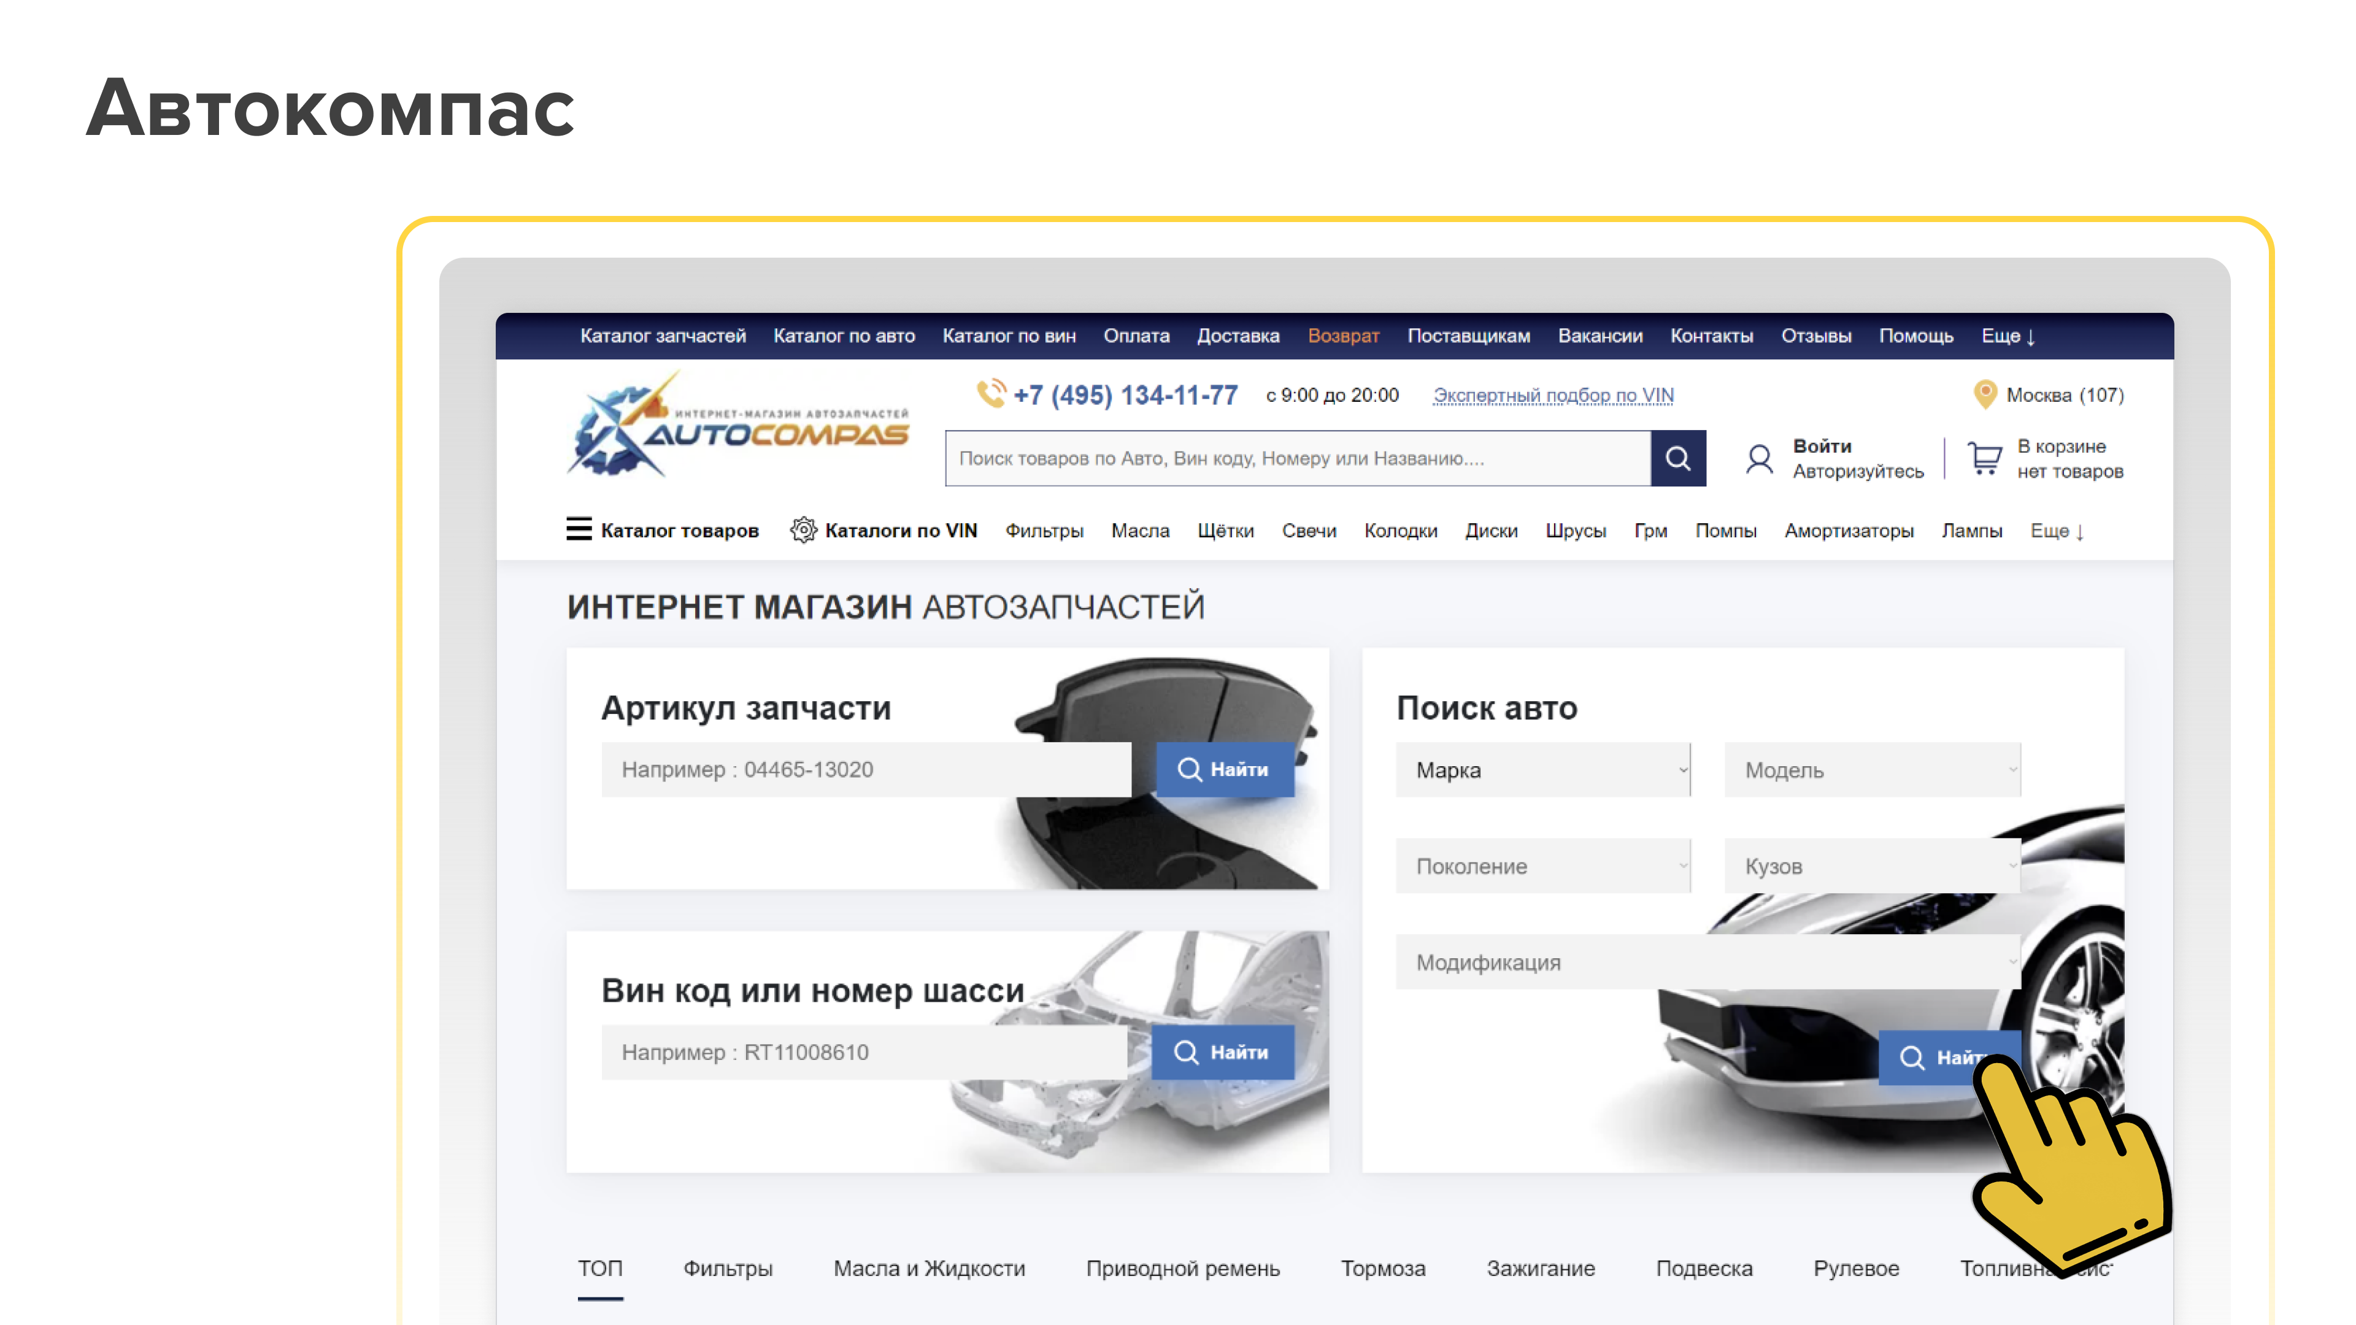The image size is (2356, 1325).
Task: Open the shopping cart icon
Action: click(x=1984, y=458)
